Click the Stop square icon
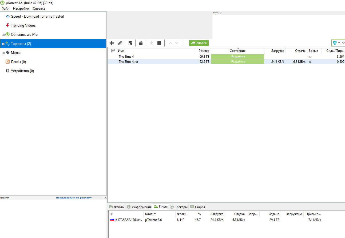Image resolution: width=345 pixels, height=238 pixels. click(159, 43)
